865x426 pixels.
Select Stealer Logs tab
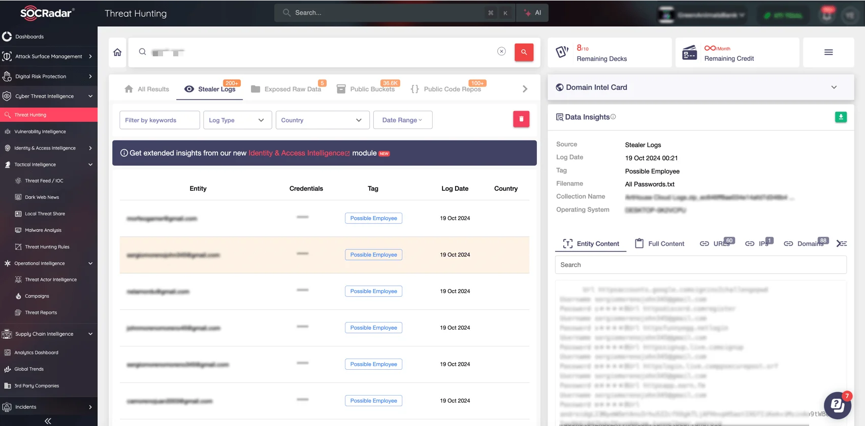coord(210,89)
